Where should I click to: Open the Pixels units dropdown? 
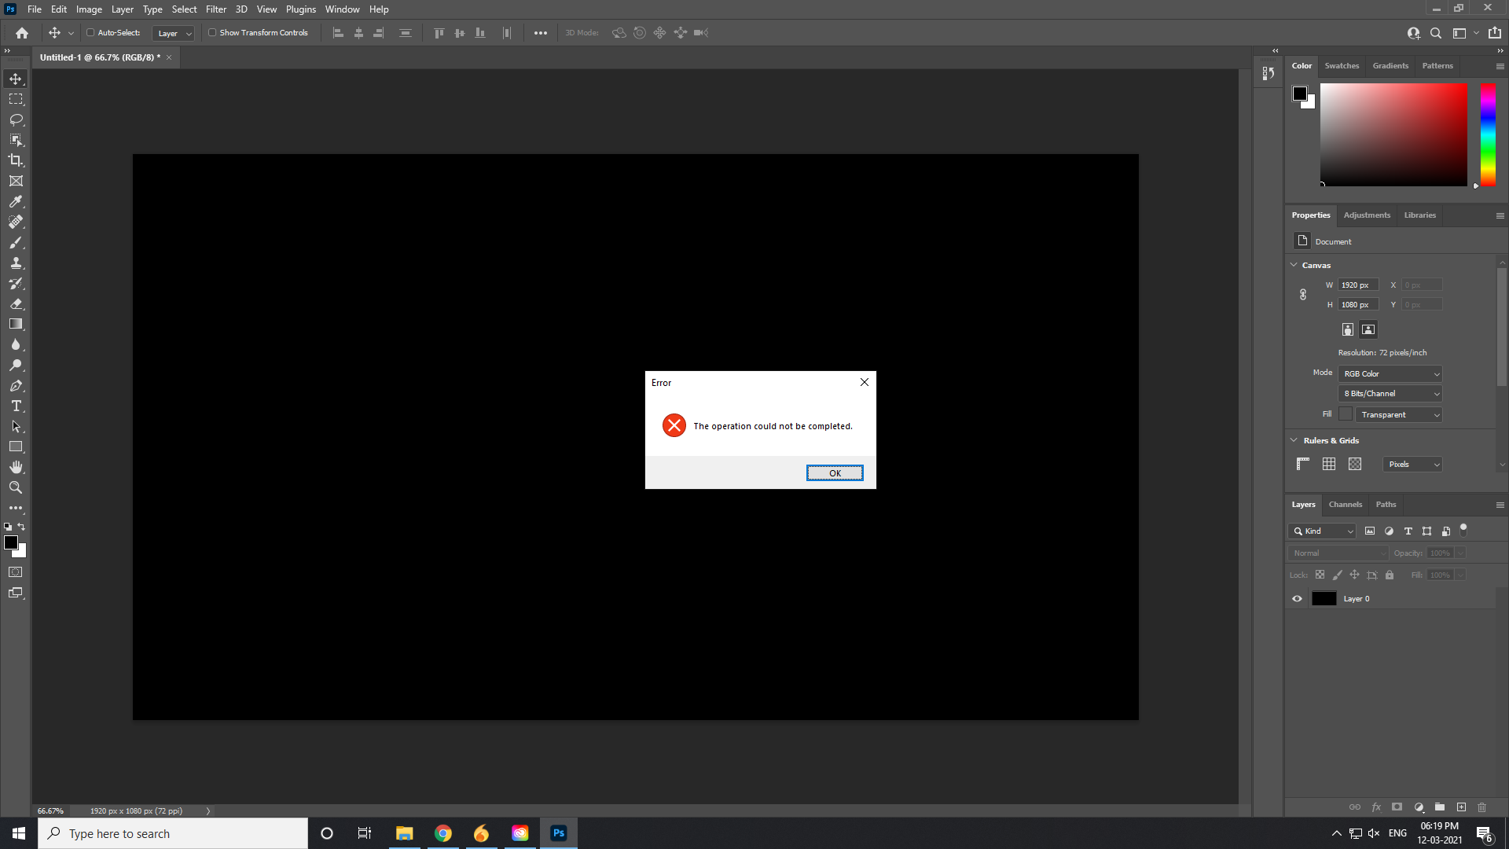click(x=1412, y=465)
